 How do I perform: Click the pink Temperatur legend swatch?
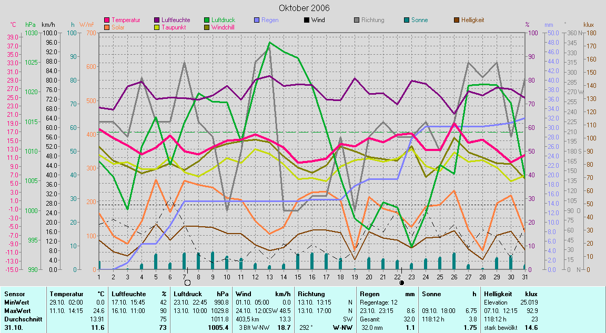107,20
